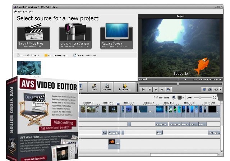The height and width of the screenshot is (161, 230).
Task: Open the Help menu
Action: point(31,11)
